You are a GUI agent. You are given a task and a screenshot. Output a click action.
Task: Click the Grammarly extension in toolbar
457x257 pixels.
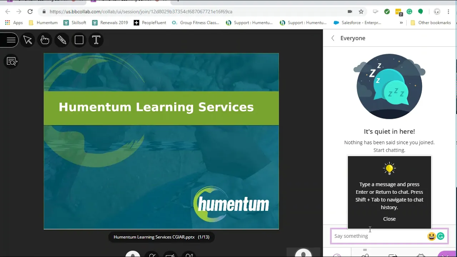(410, 11)
